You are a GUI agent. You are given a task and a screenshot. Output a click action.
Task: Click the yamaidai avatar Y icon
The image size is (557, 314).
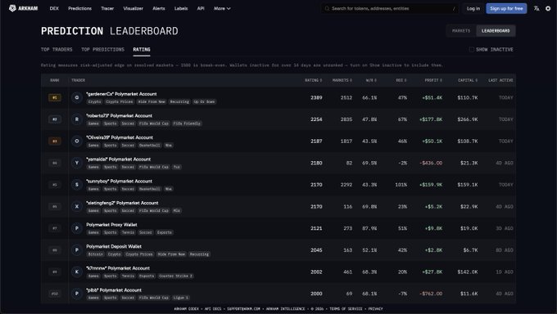77,163
